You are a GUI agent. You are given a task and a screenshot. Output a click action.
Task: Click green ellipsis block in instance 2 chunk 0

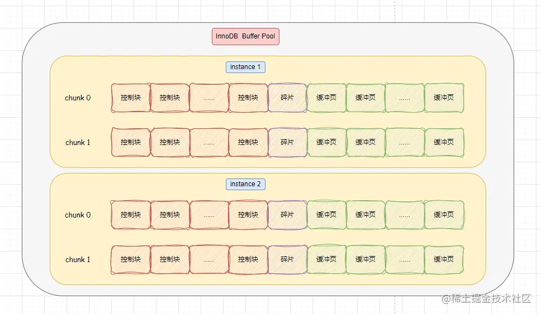pos(405,215)
